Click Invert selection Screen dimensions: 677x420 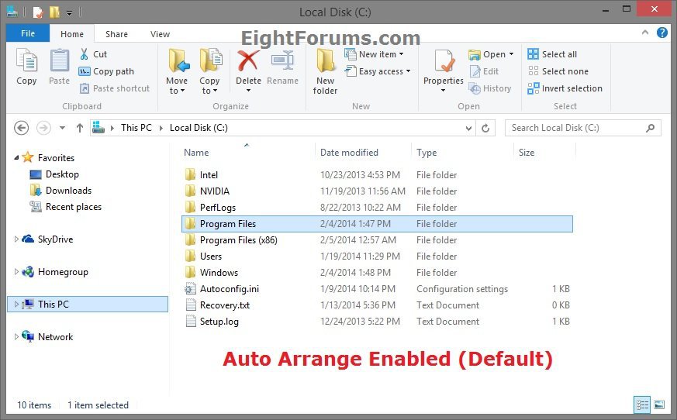565,88
